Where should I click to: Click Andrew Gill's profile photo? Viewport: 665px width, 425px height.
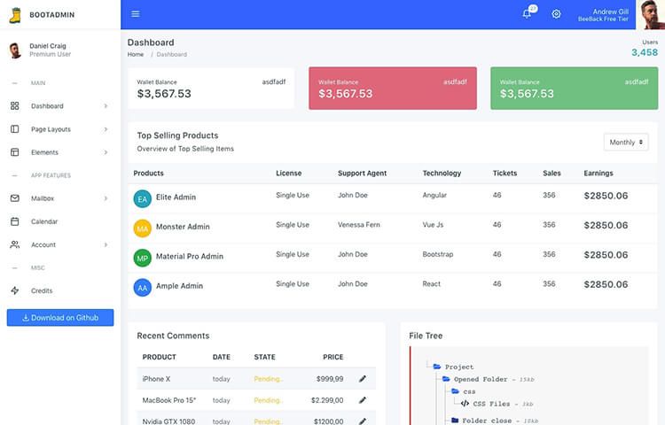(x=652, y=15)
